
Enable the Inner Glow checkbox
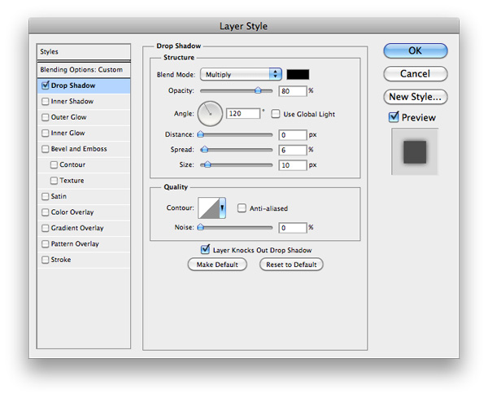pyautogui.click(x=45, y=133)
